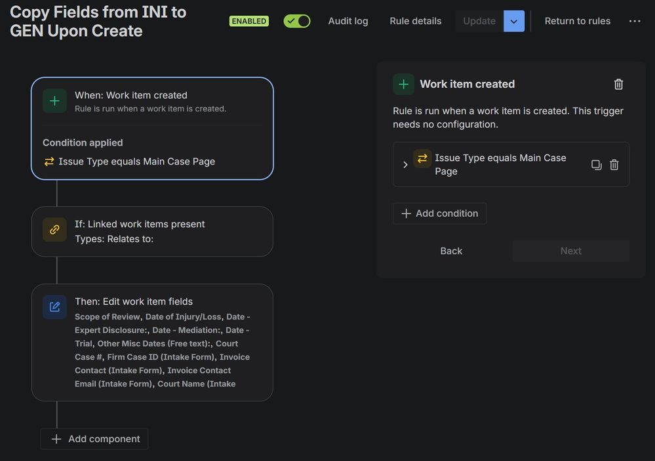Toggle the rule enabled switch off
This screenshot has height=461, width=655.
coord(296,21)
